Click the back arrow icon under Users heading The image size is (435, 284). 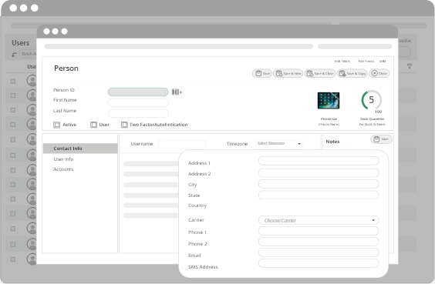15,55
